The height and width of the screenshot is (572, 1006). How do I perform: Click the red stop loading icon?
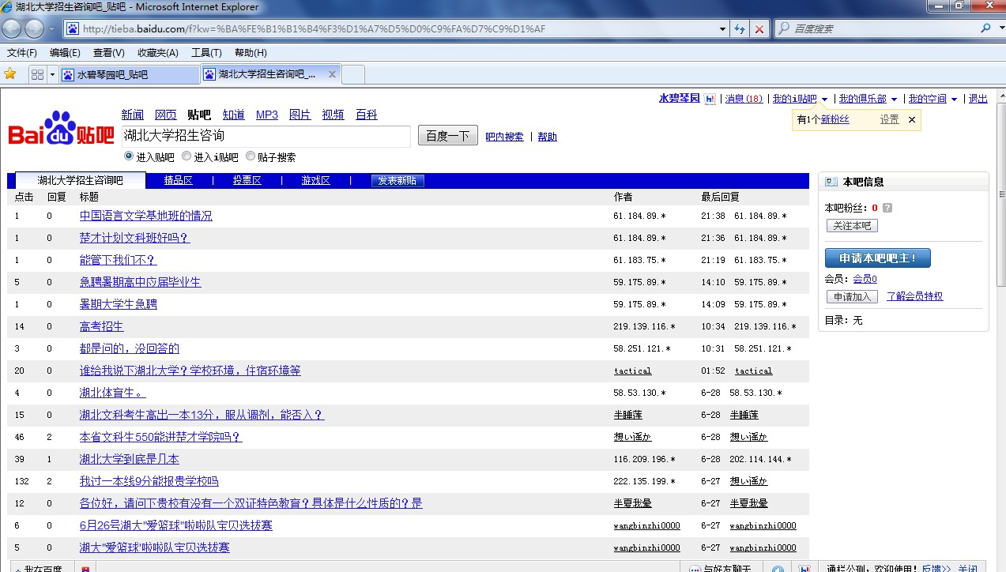pyautogui.click(x=759, y=29)
